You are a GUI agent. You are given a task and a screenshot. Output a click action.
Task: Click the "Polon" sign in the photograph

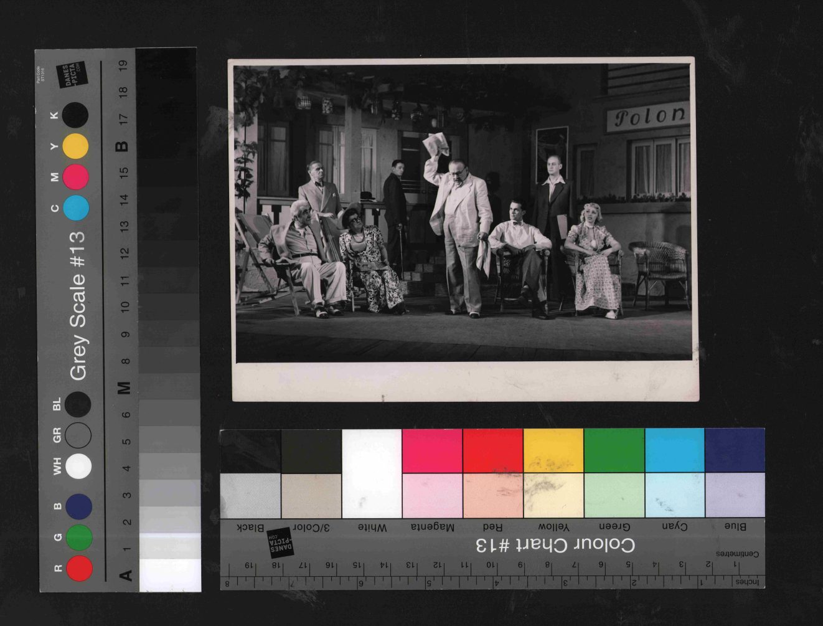tap(649, 117)
